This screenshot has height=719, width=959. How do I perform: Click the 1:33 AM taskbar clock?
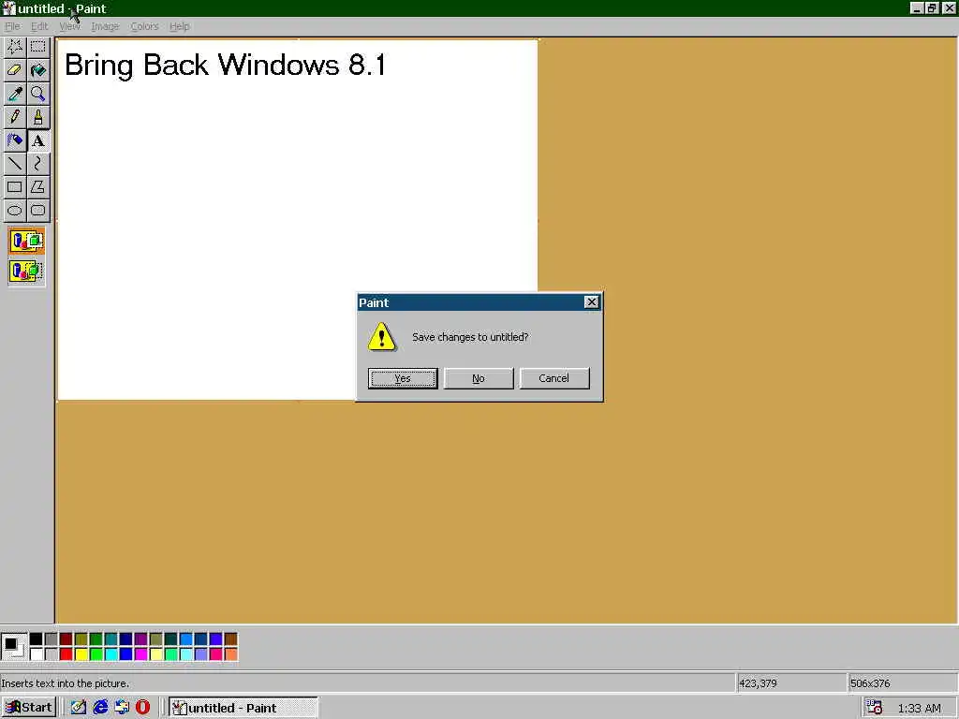pos(919,708)
